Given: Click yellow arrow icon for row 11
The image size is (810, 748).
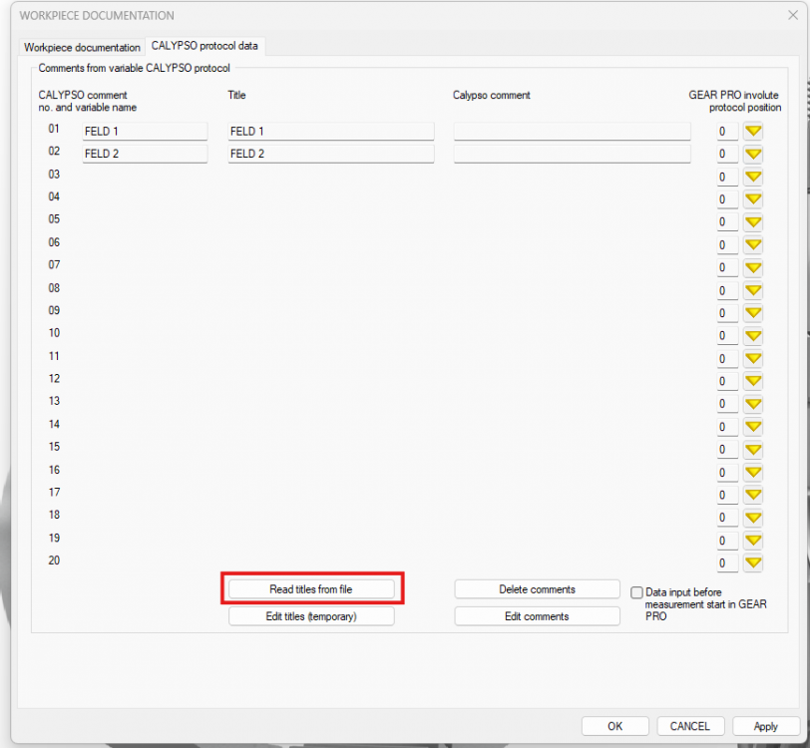Looking at the screenshot, I should tap(753, 359).
